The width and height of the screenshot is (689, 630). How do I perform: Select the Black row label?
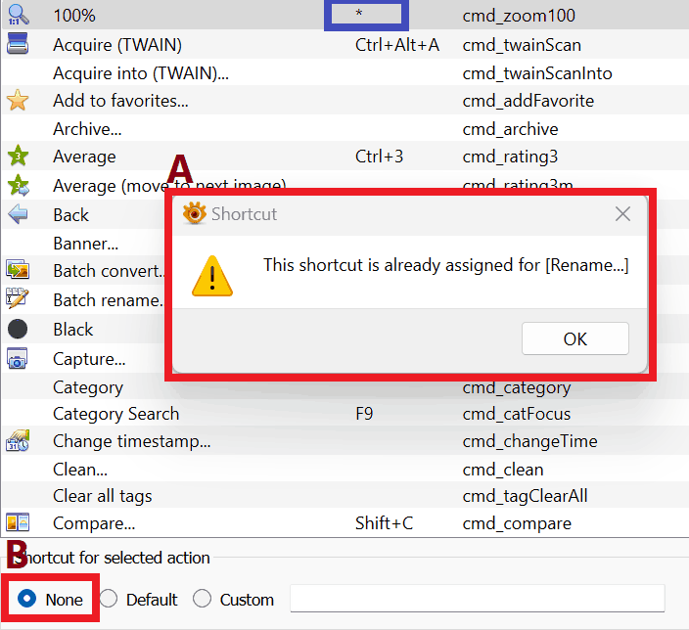(x=73, y=329)
